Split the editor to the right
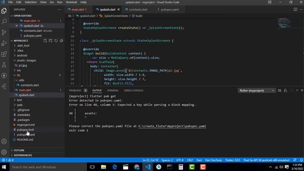The width and height of the screenshot is (304, 171). [x=295, y=9]
